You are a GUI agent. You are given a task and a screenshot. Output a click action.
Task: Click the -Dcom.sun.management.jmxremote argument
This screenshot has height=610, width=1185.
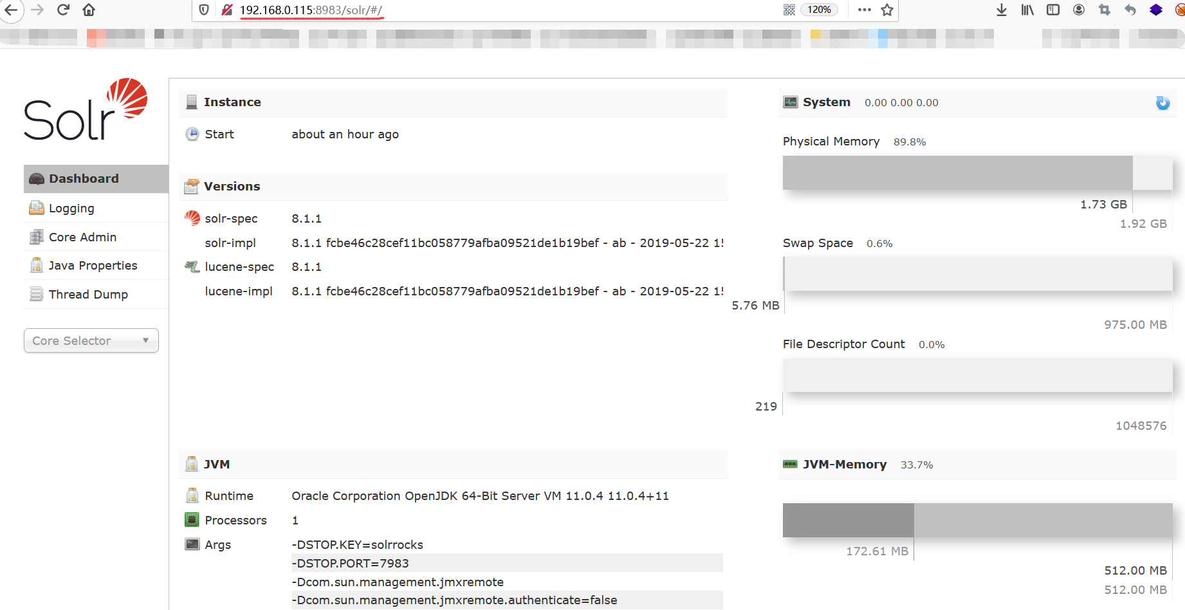point(398,582)
